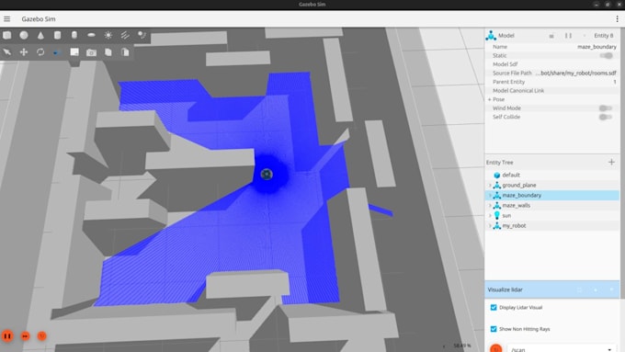Take a screenshot with camera icon
Image resolution: width=625 pixels, height=352 pixels.
[x=91, y=52]
